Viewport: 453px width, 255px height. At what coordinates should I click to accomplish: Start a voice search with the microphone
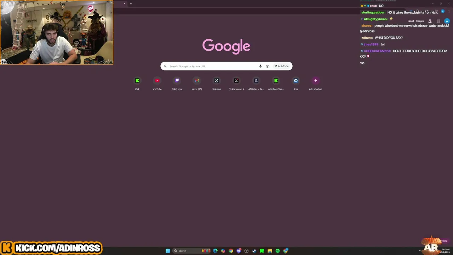[x=260, y=66]
